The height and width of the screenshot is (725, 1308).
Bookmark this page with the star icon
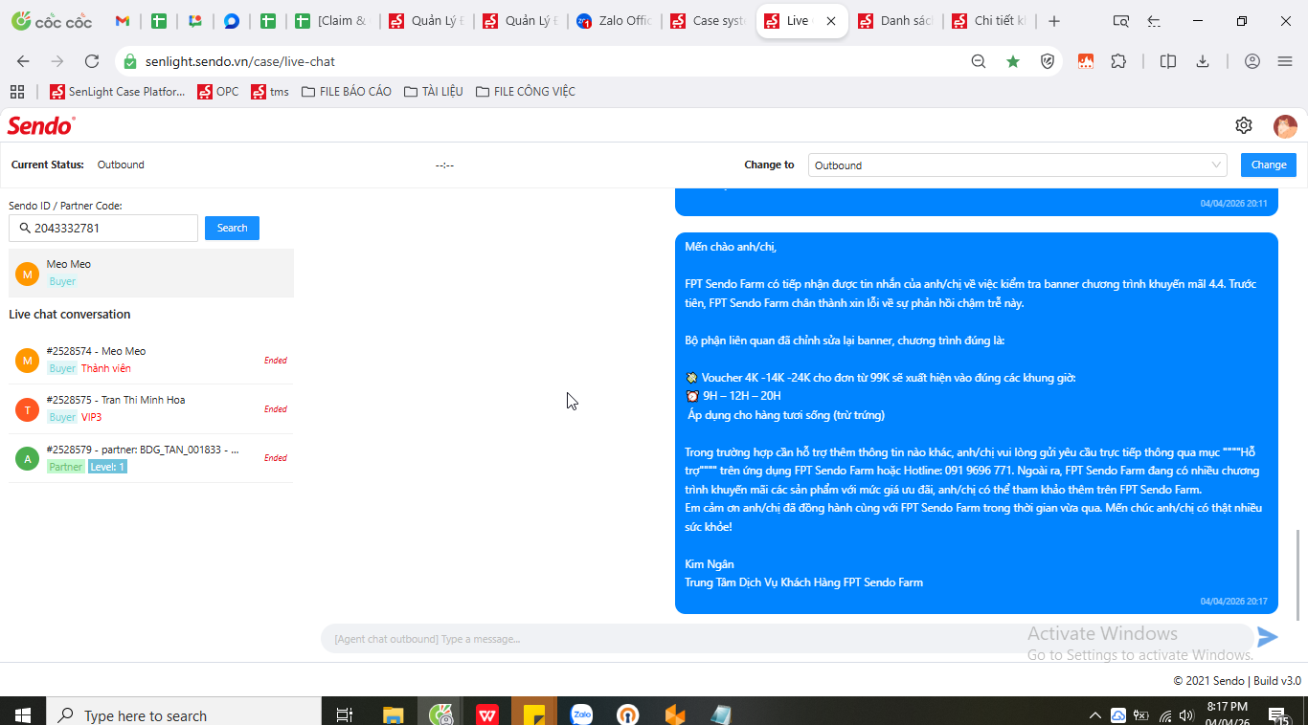(1013, 61)
